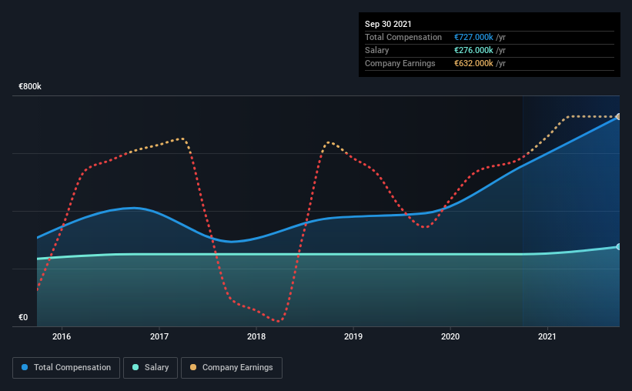Click the Company Earnings tooltip row label
This screenshot has width=632, height=391.
400,63
